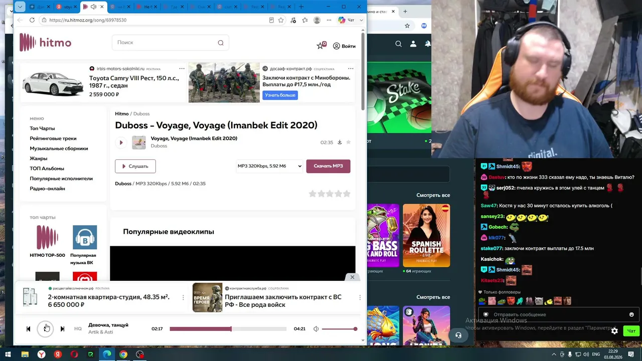Click the hitmo logo

pos(45,43)
